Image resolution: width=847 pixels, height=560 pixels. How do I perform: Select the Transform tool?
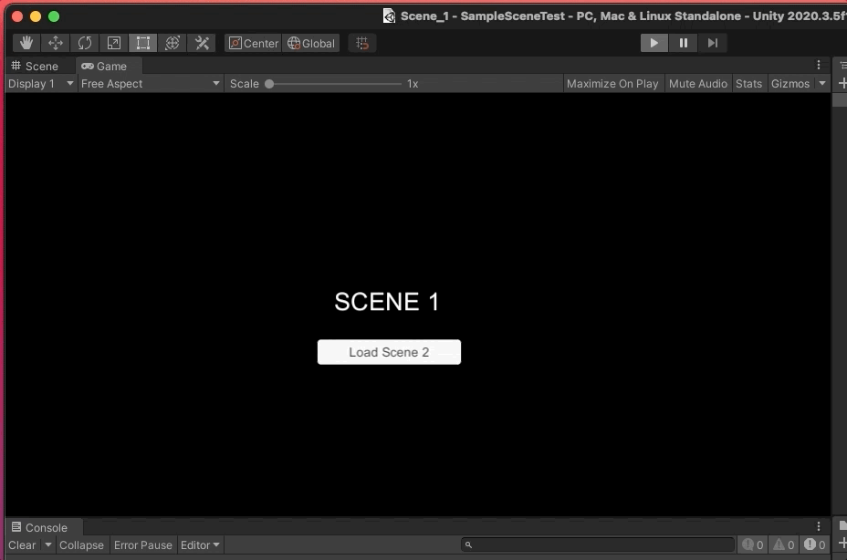[172, 43]
